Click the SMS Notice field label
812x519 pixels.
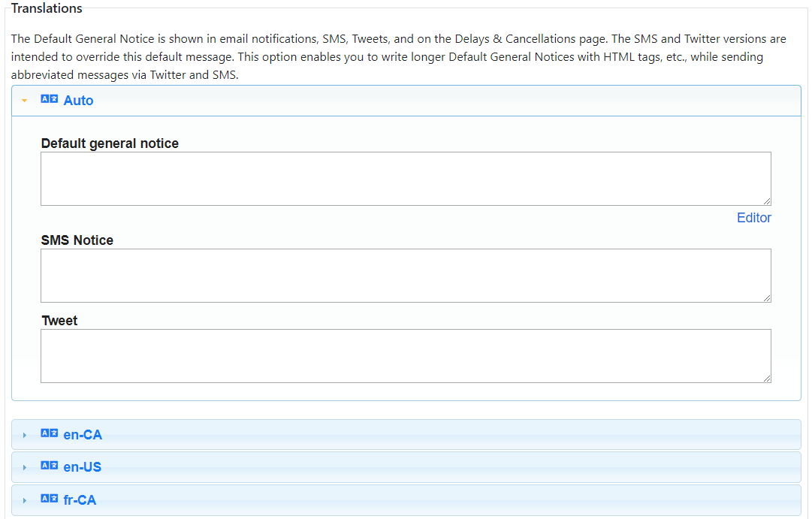77,240
